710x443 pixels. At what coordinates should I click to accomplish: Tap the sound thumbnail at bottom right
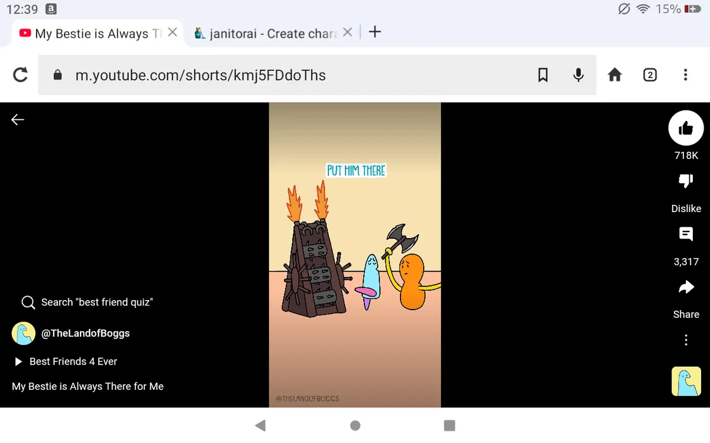pos(686,381)
